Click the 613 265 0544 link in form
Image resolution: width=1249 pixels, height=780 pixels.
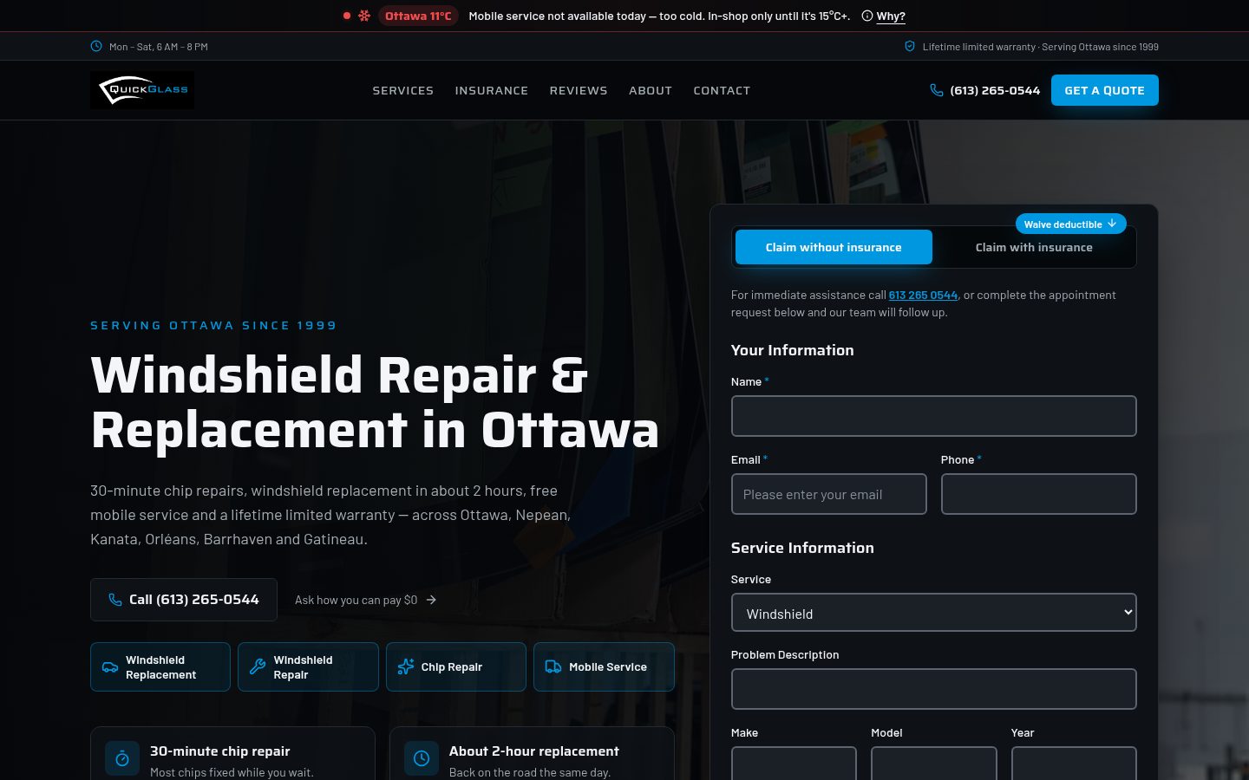tap(923, 295)
